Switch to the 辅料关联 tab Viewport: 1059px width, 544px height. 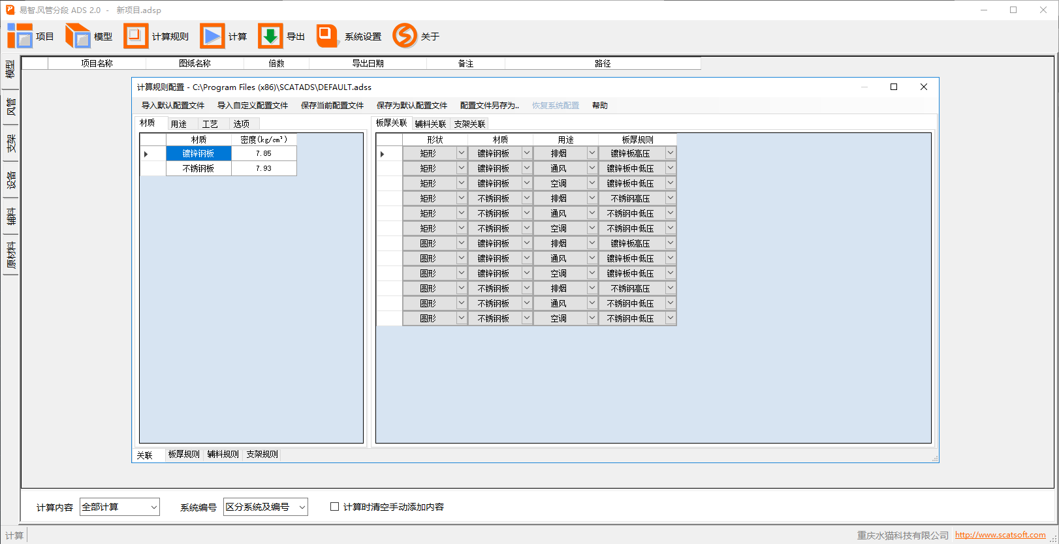click(x=430, y=124)
